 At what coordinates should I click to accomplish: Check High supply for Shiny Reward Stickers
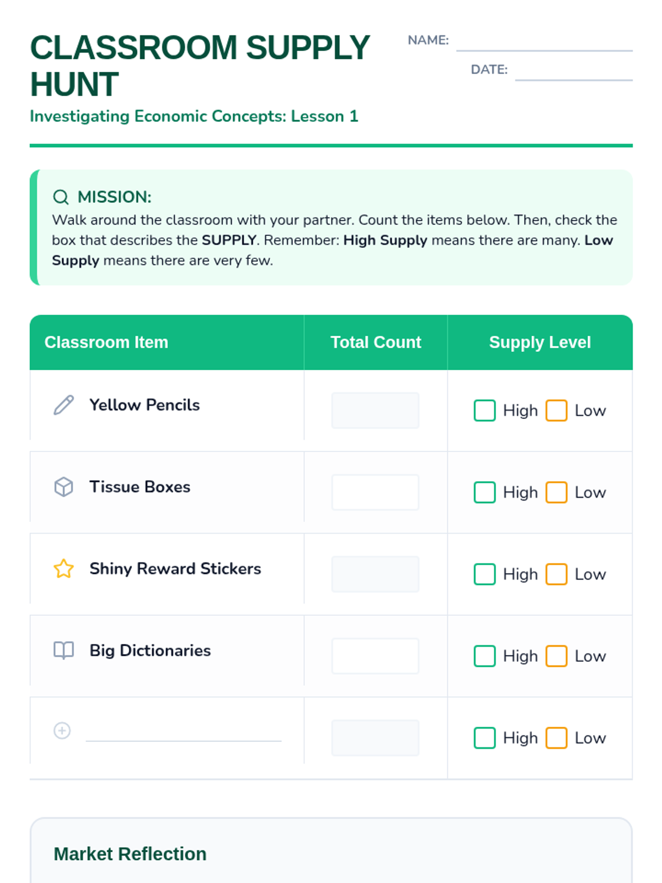pos(484,574)
